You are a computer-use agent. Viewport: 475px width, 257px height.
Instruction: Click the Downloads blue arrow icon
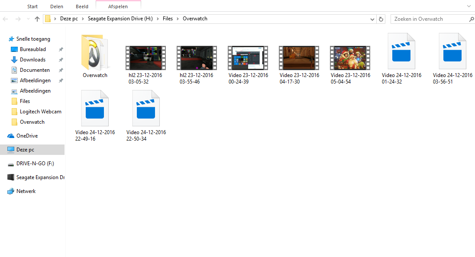(14, 60)
